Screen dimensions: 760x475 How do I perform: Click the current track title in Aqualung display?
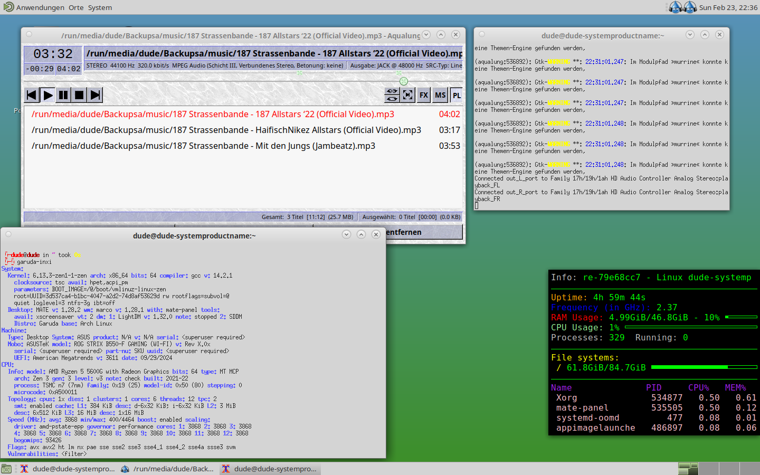click(x=274, y=53)
